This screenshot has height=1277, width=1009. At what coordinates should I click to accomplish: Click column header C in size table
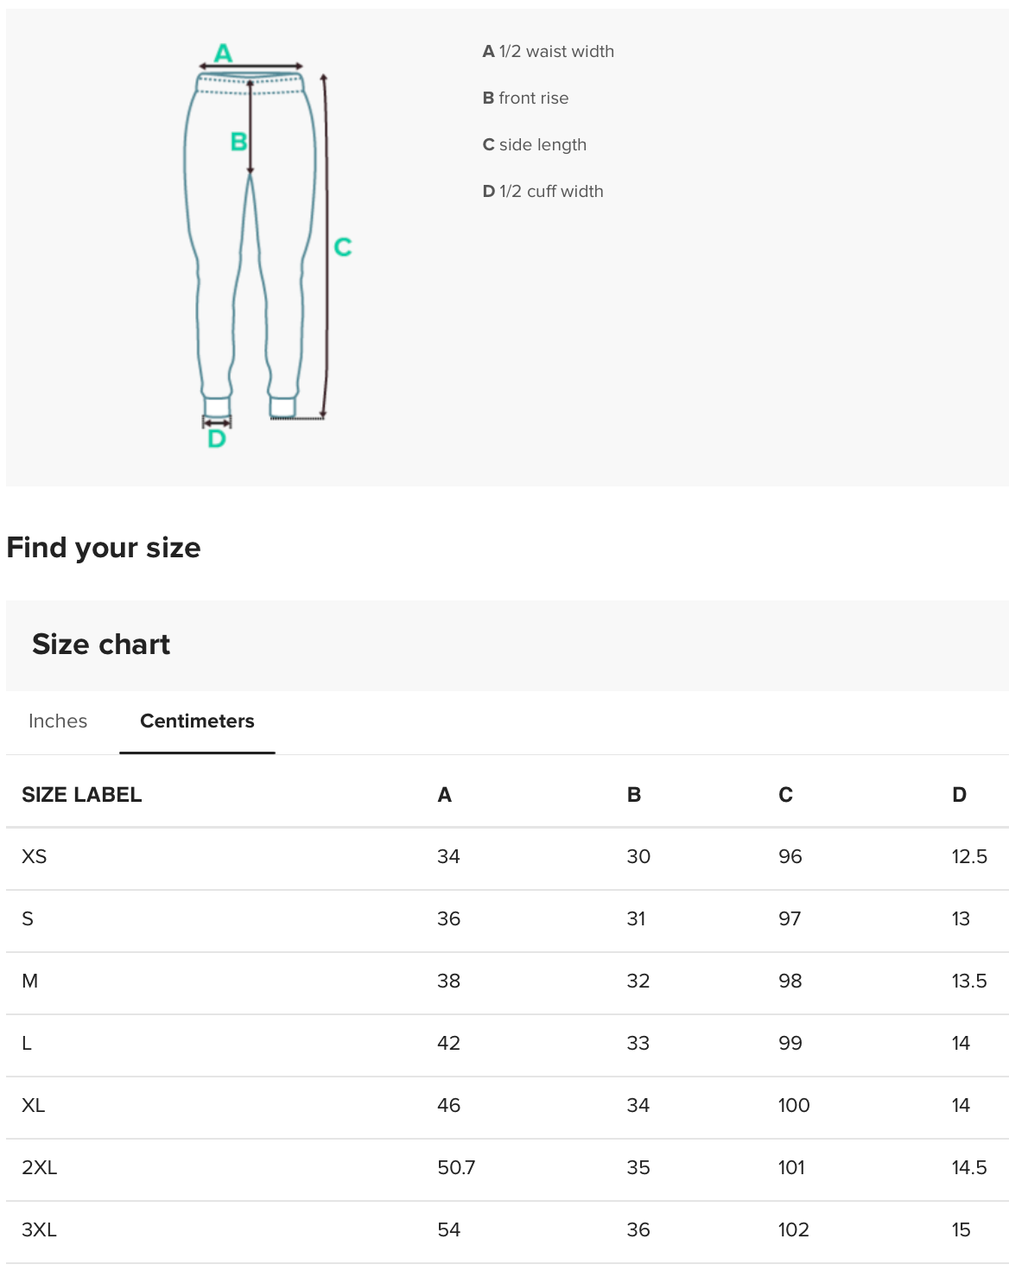coord(785,795)
